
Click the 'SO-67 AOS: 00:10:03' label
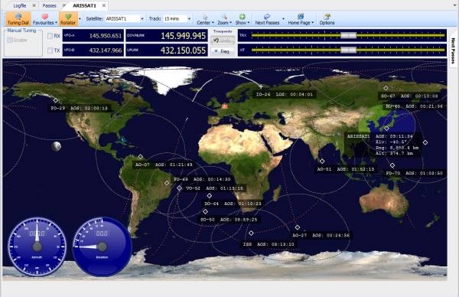point(409,96)
